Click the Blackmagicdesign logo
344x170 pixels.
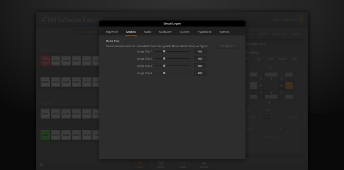pyautogui.click(x=288, y=20)
